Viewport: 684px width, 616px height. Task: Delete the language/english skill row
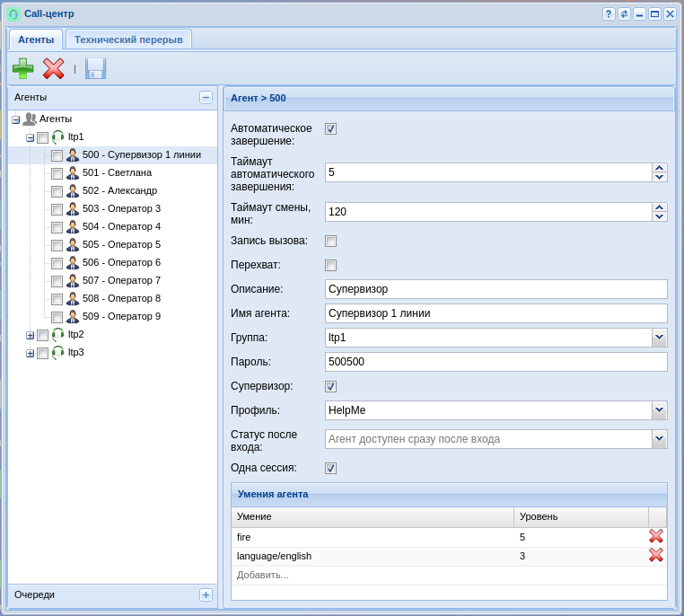click(656, 555)
